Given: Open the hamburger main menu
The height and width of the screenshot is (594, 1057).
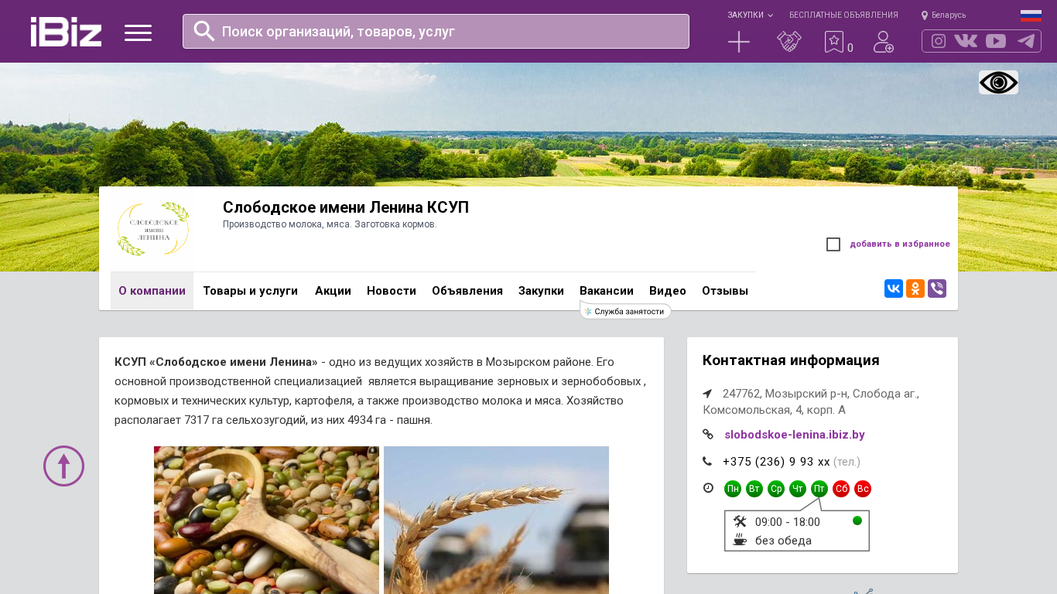Looking at the screenshot, I should click(x=138, y=32).
